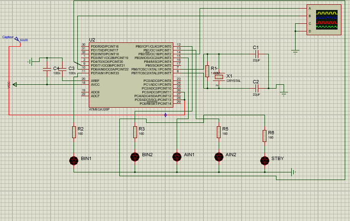Select capacitor C4
The image size is (350, 221).
pyautogui.click(x=47, y=70)
